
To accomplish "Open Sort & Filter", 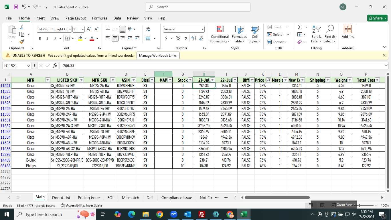I will [x=316, y=34].
